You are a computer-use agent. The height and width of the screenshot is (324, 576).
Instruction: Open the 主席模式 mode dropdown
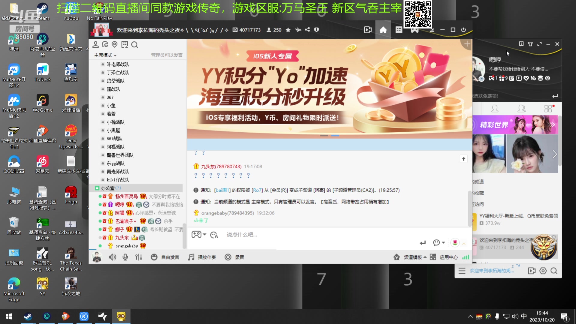105,55
